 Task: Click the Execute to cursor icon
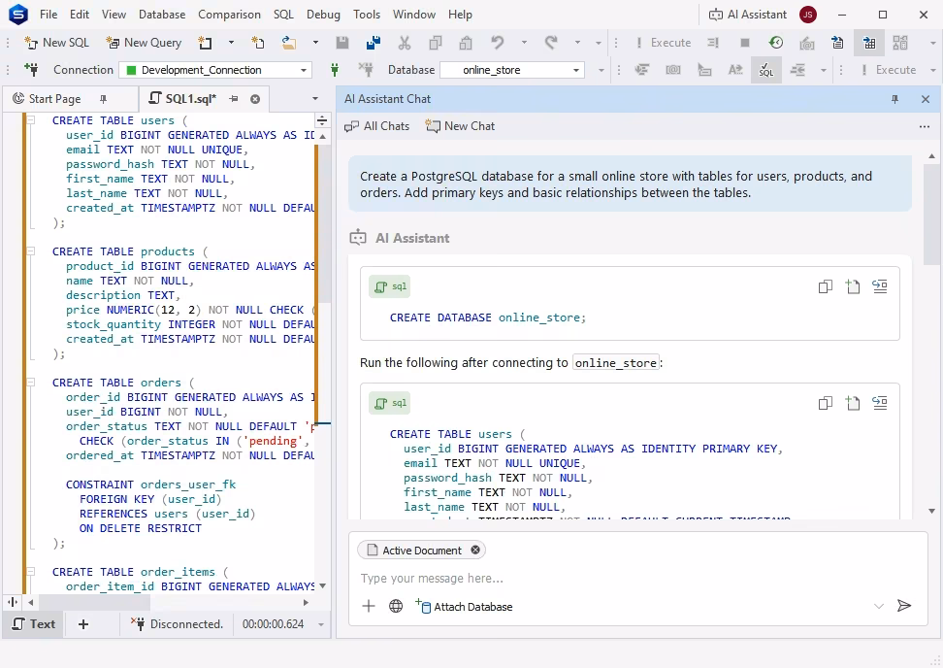click(713, 42)
